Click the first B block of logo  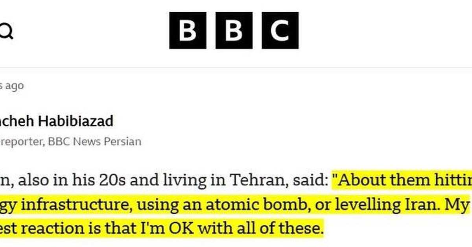188,30
